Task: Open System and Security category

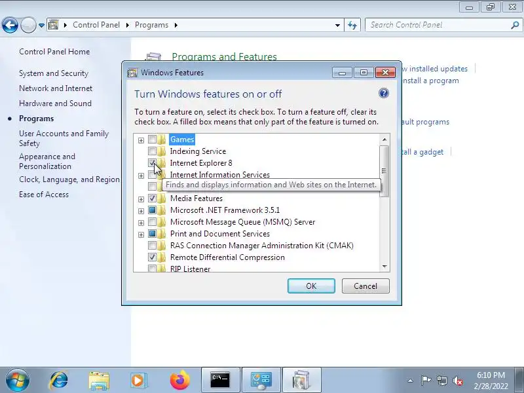Action: [54, 73]
